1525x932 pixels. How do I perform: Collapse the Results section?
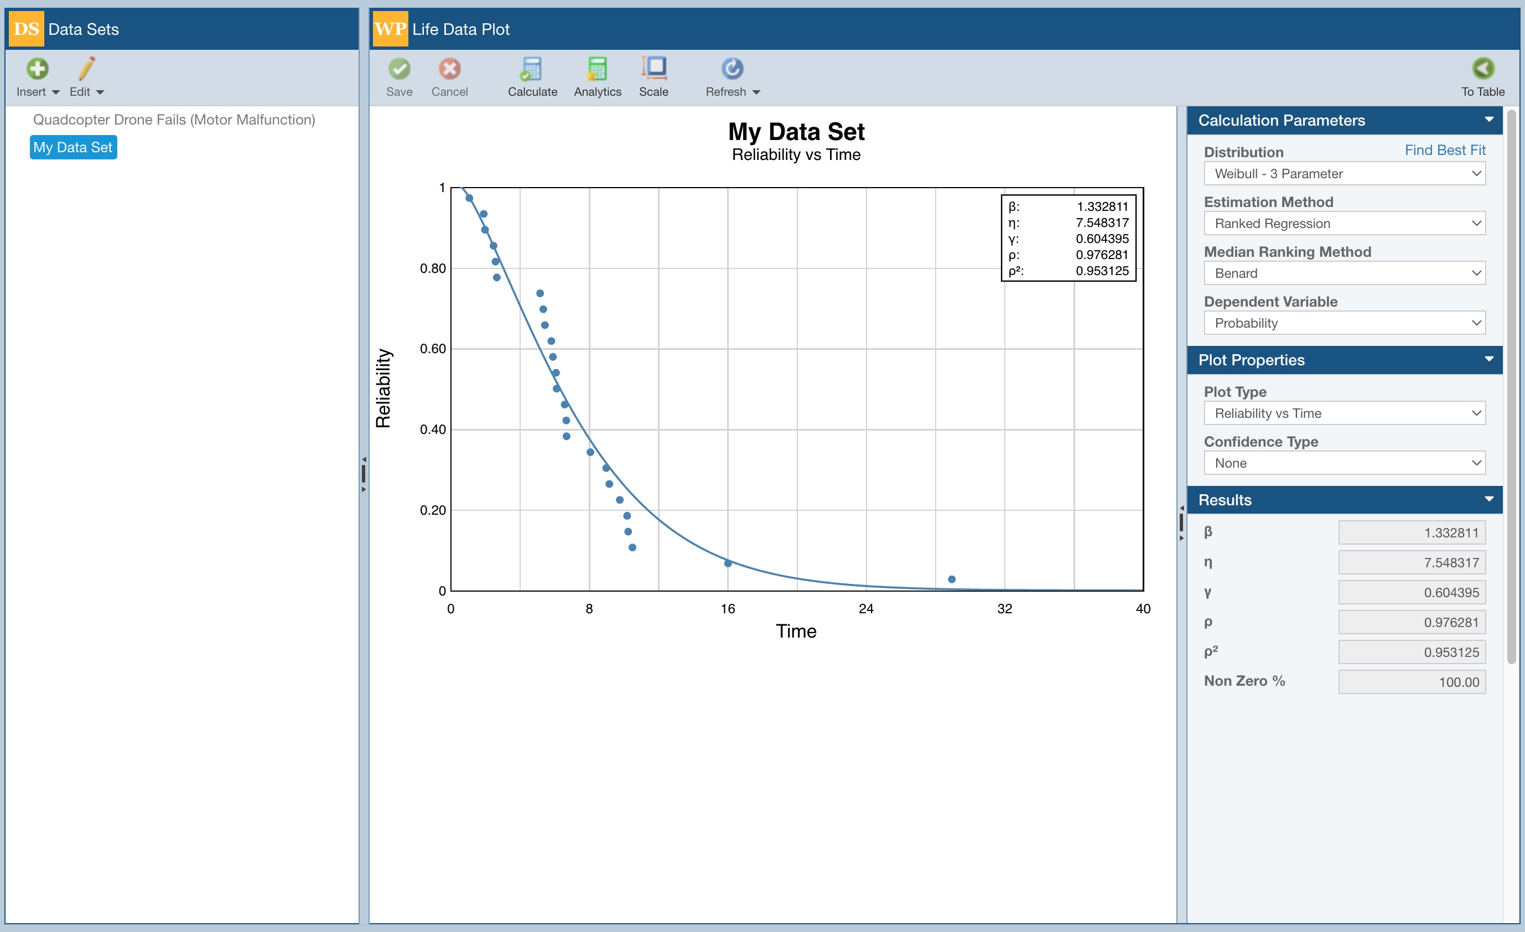pos(1488,499)
